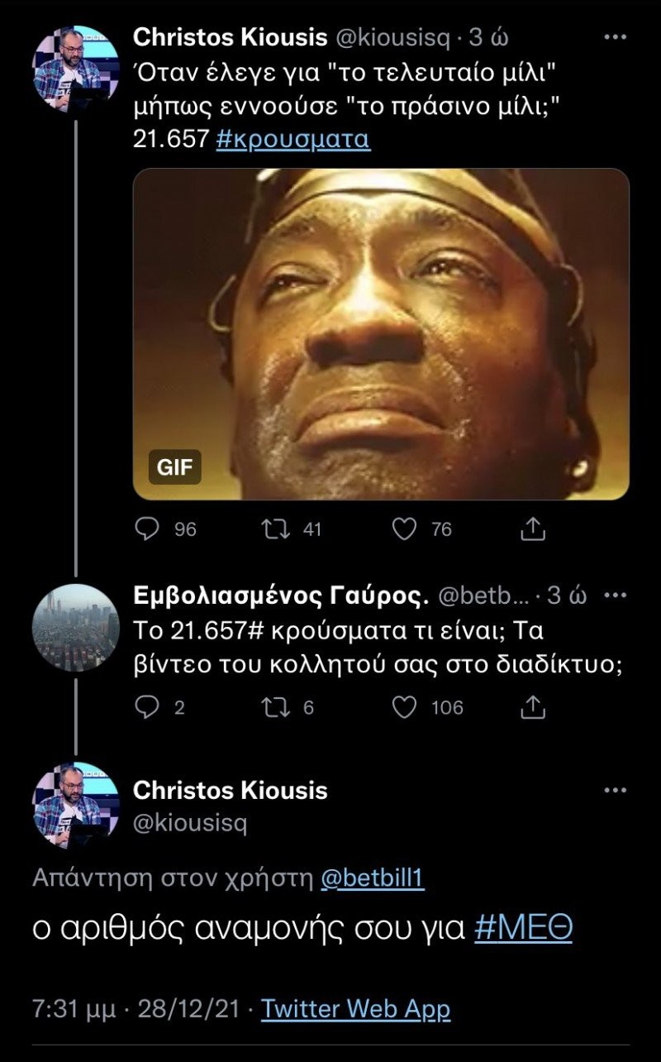Open the @betbill1 mention link
Viewport: 661px width, 1062px height.
click(372, 879)
